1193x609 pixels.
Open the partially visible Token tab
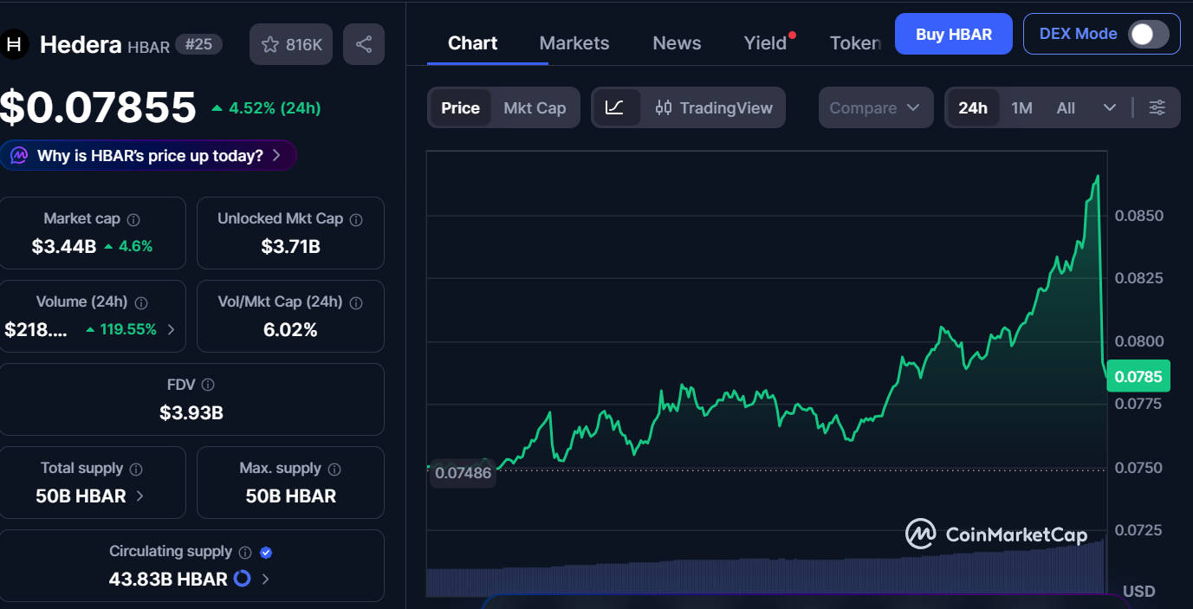[x=855, y=42]
